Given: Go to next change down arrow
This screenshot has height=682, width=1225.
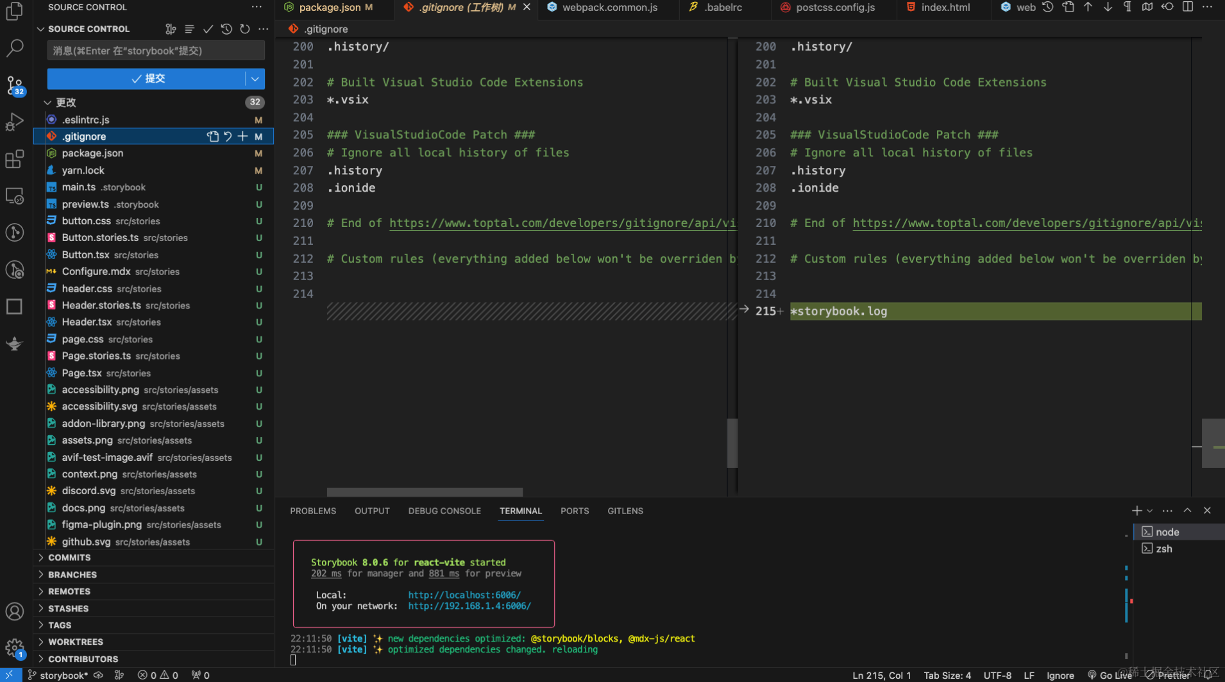Looking at the screenshot, I should pyautogui.click(x=1108, y=7).
